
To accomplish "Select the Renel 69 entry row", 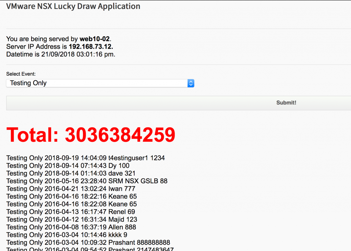I will pyautogui.click(x=71, y=212).
